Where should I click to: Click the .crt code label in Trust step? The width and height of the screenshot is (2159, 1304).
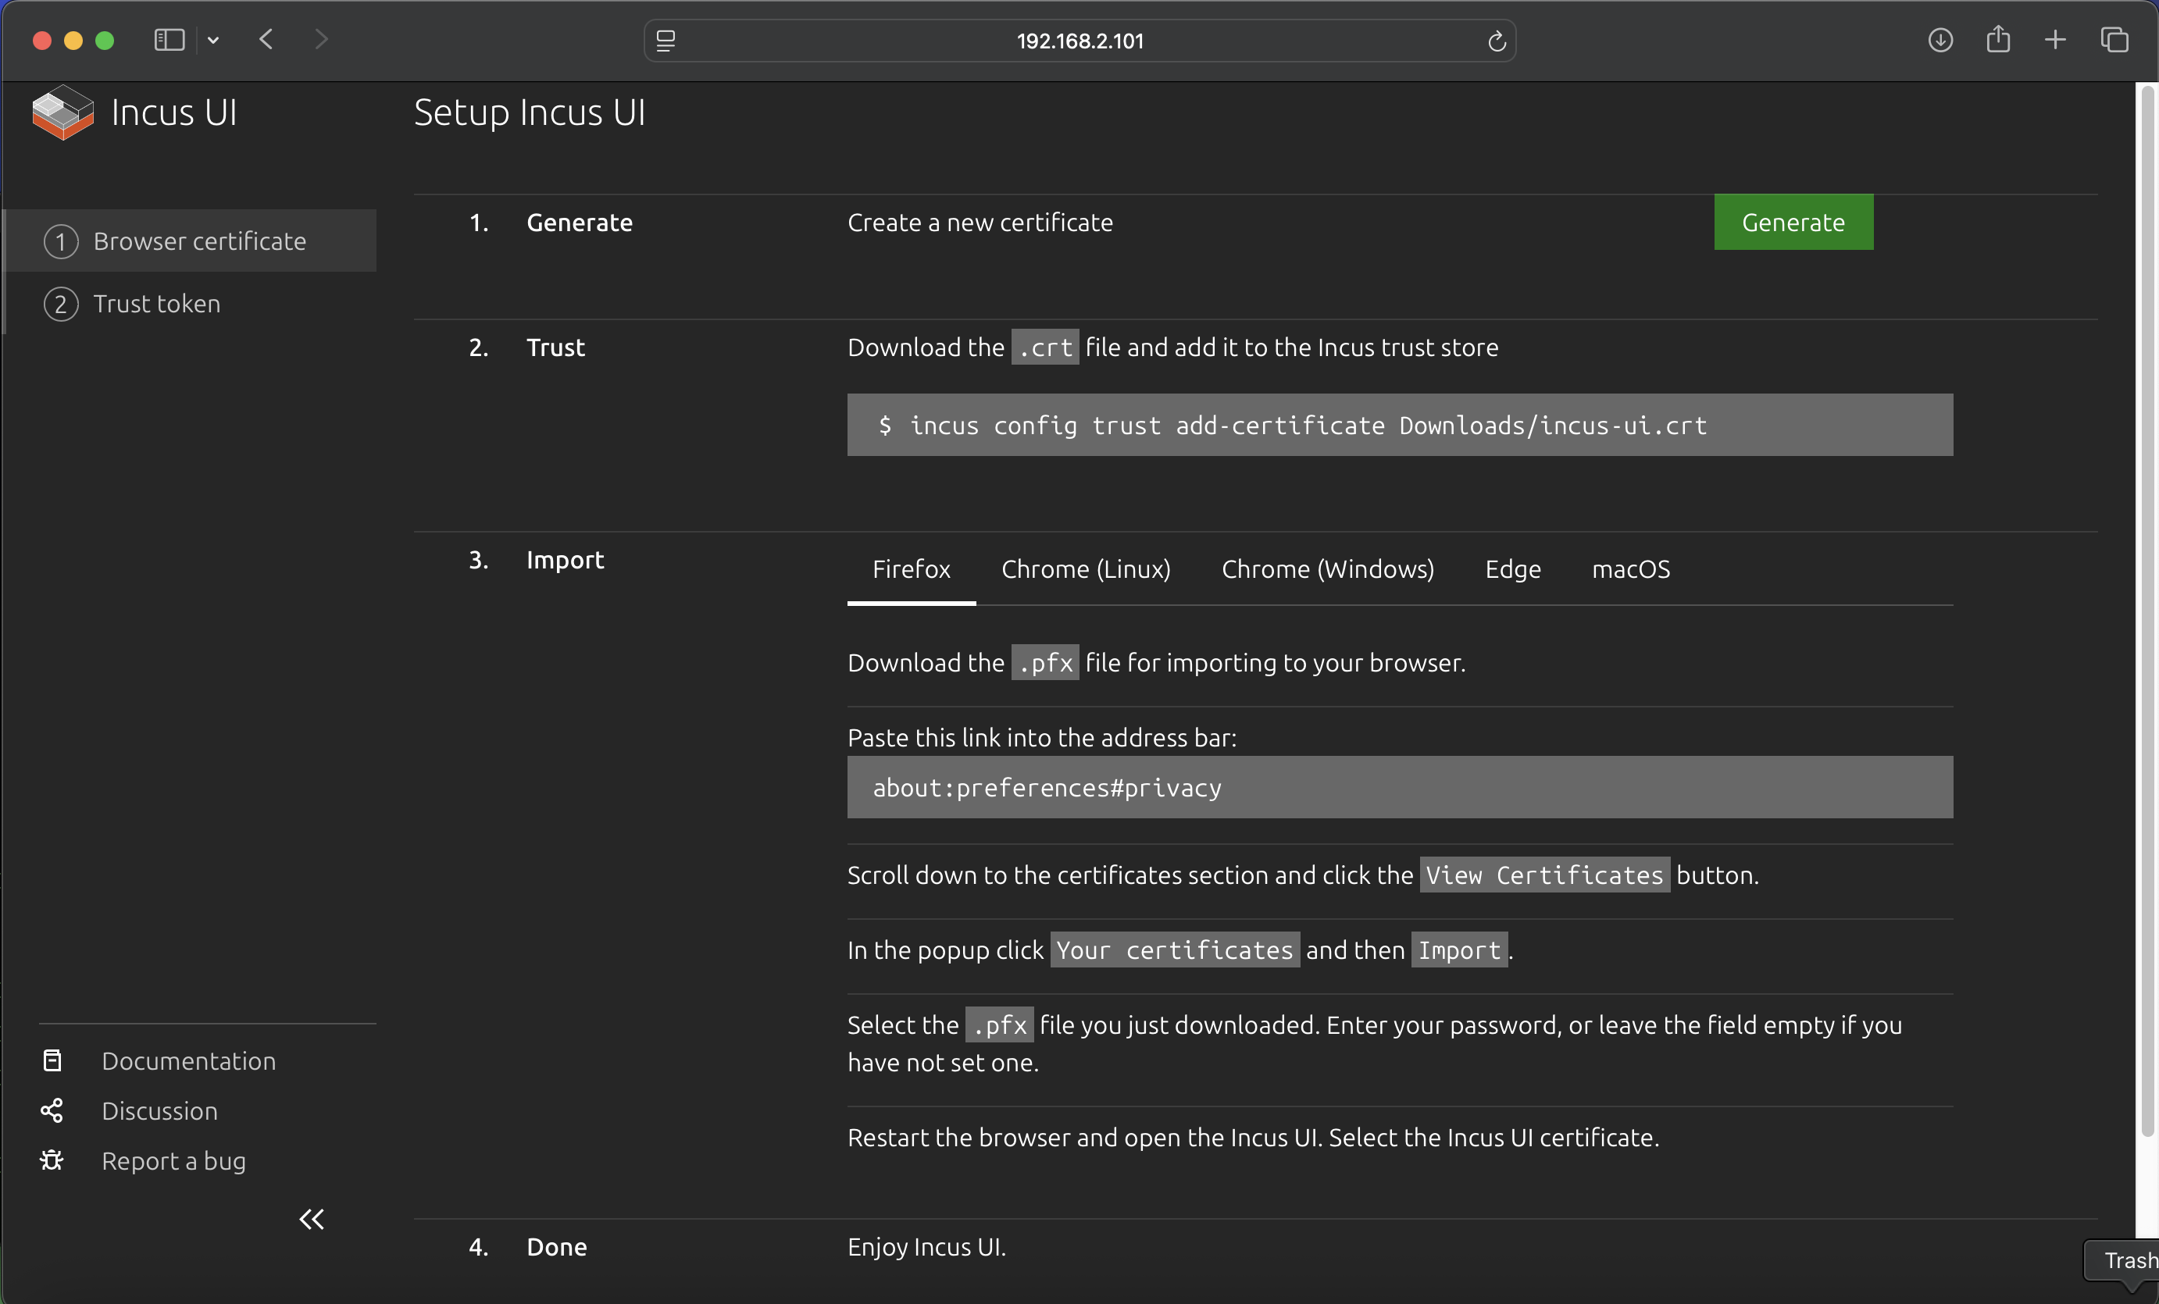(x=1044, y=347)
